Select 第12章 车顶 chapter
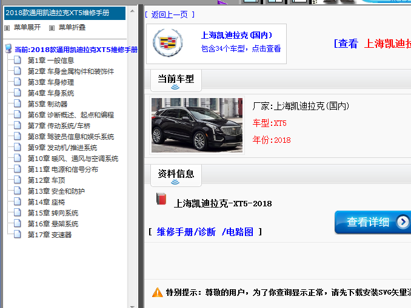411x308 pixels. pos(47,180)
